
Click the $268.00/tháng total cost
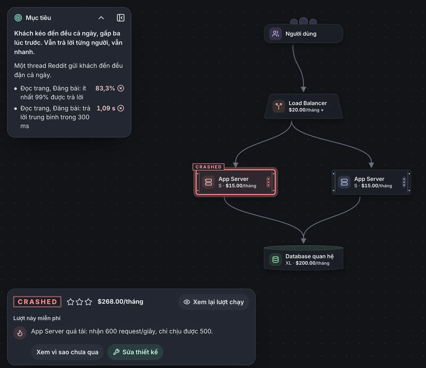click(x=120, y=301)
